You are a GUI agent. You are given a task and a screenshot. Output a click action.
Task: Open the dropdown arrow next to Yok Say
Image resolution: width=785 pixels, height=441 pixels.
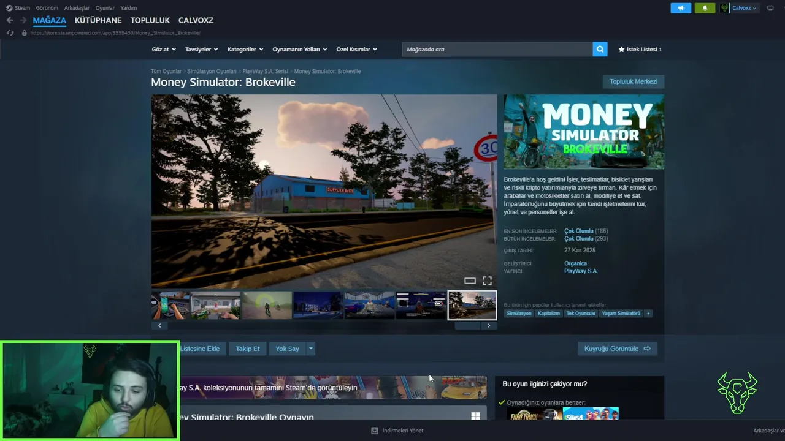coord(311,349)
